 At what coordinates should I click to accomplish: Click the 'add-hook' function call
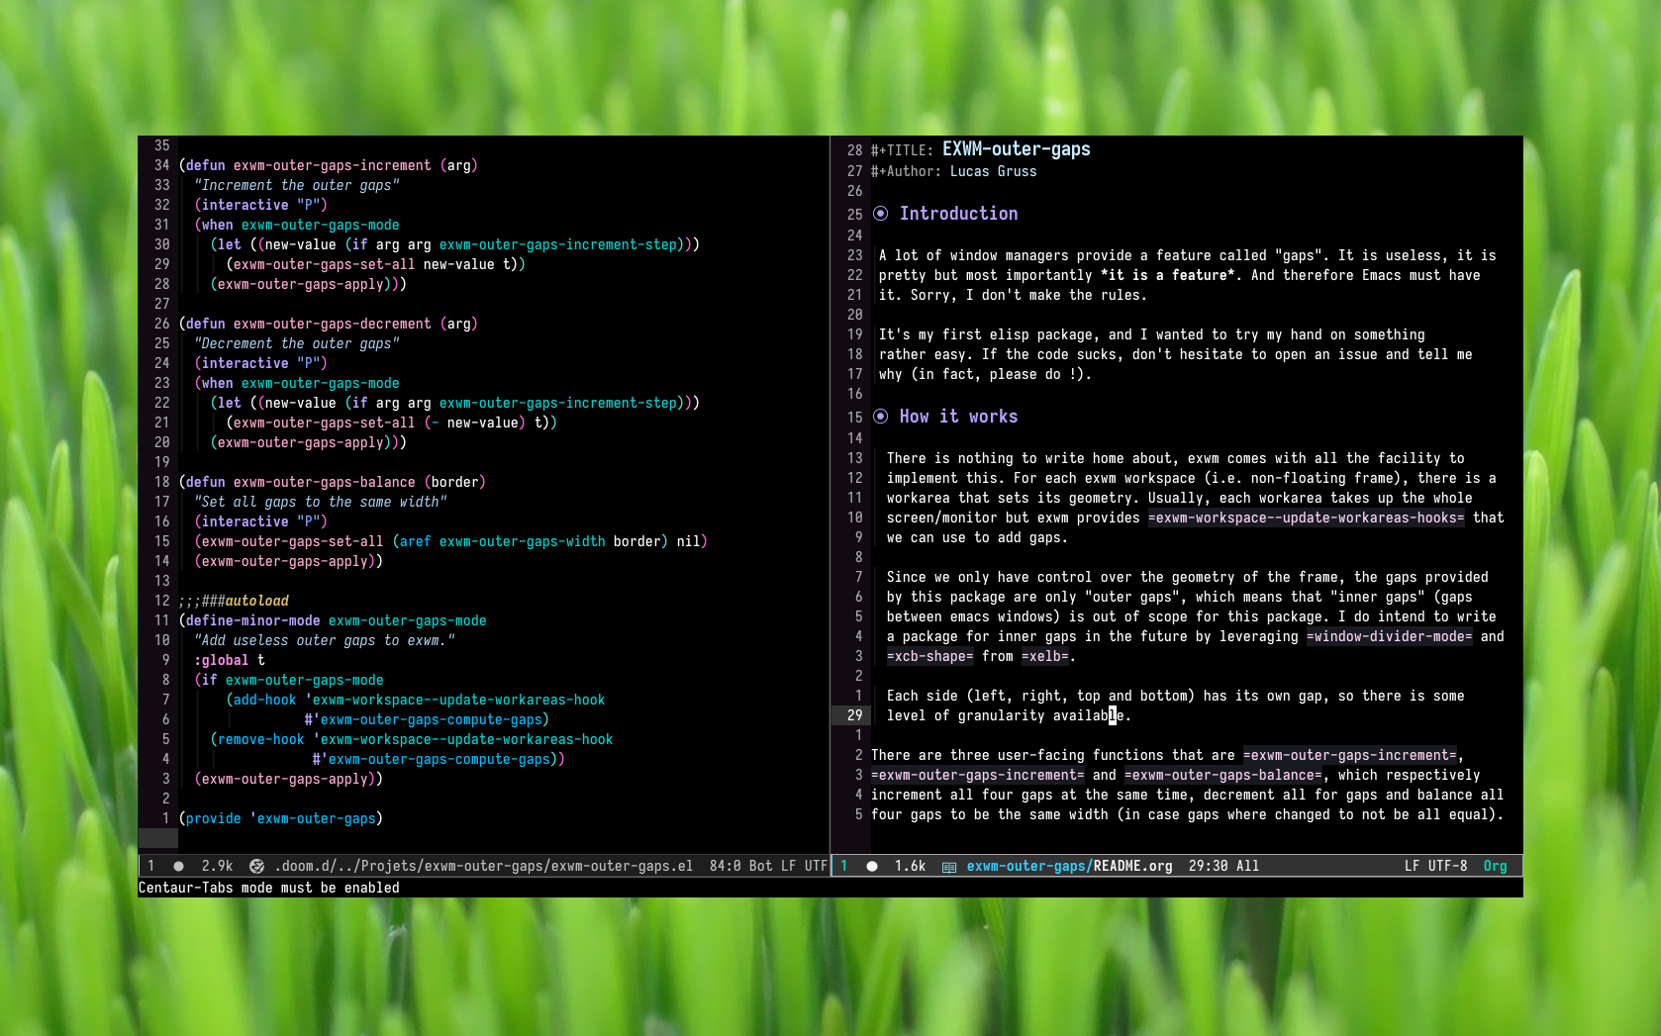[x=264, y=700]
